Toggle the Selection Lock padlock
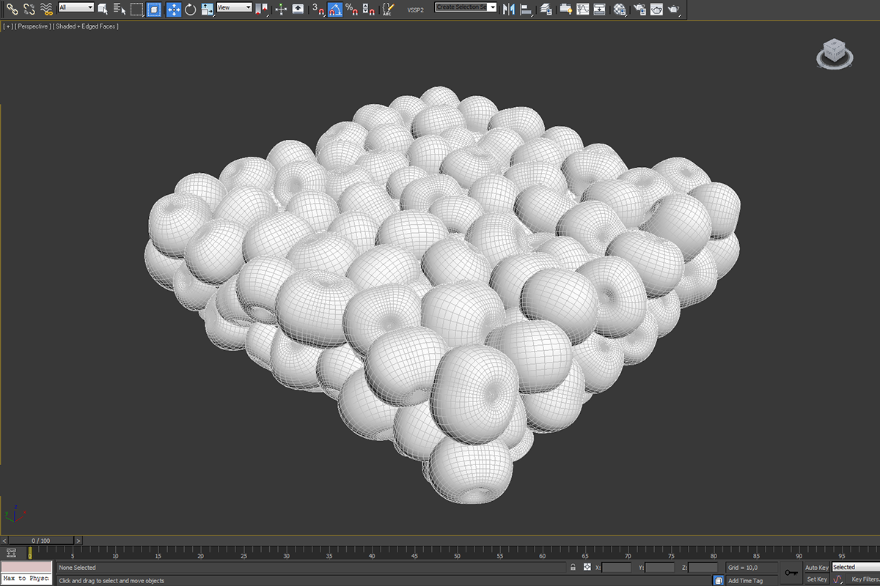Viewport: 880px width, 586px height. pyautogui.click(x=573, y=568)
